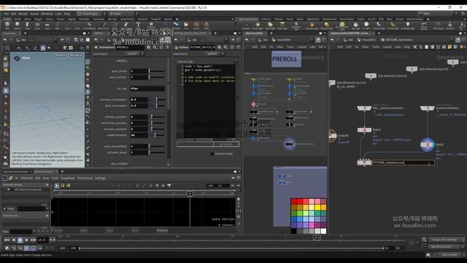Open Layout menu in the right network editor
Image resolution: width=467 pixels, height=263 pixels.
tap(387, 47)
